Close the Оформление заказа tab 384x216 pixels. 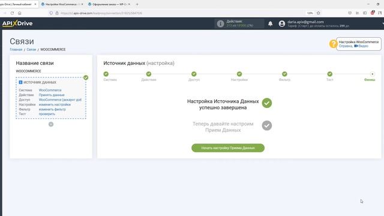pos(130,4)
